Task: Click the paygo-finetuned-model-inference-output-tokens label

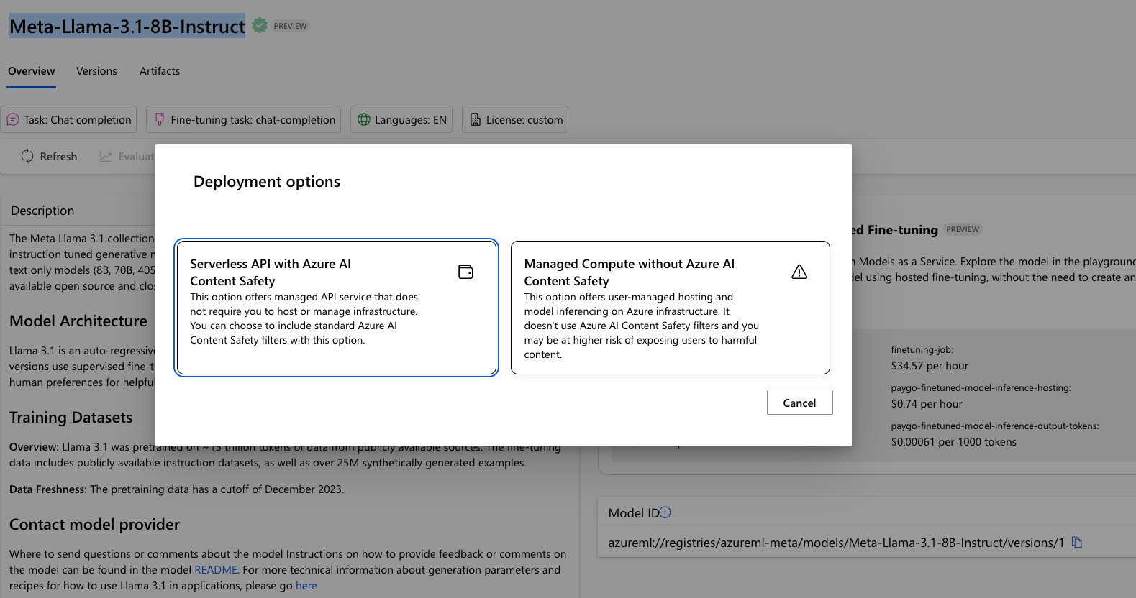Action: [995, 426]
